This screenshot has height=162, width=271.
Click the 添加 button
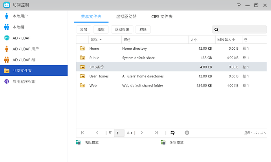[84, 29]
